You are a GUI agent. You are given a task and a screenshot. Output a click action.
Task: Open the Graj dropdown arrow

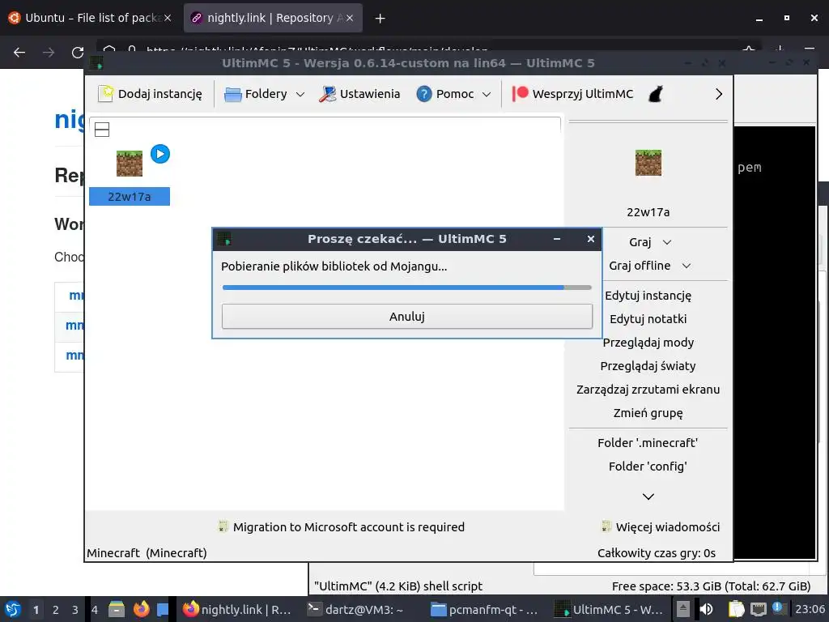(667, 242)
